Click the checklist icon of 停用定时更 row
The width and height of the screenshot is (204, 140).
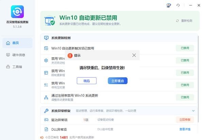pos(46,85)
